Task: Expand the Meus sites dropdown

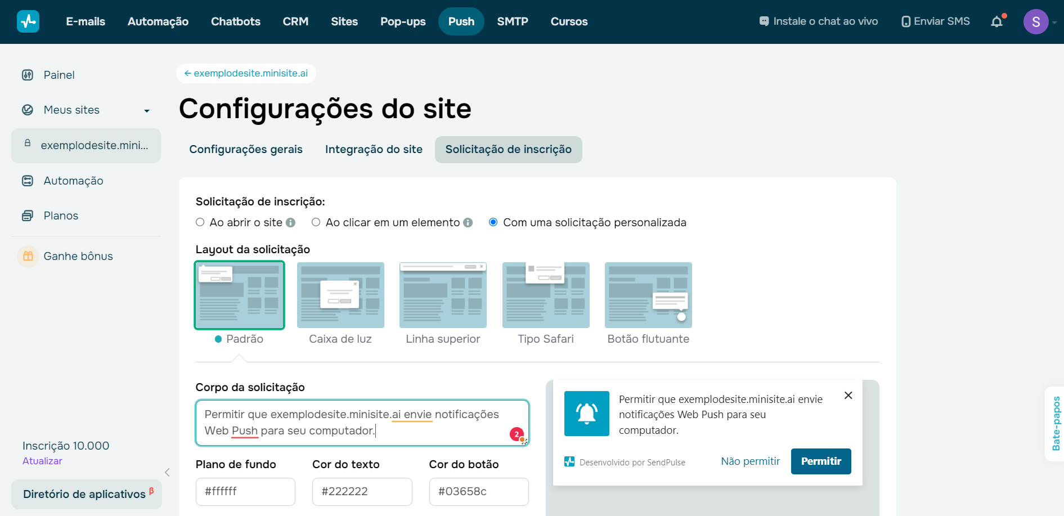Action: click(x=147, y=110)
